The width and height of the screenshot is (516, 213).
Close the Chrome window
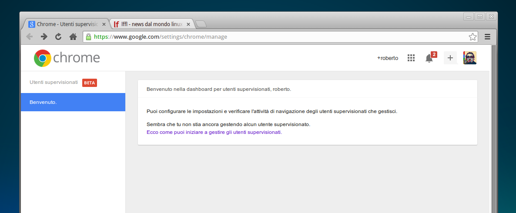point(491,17)
